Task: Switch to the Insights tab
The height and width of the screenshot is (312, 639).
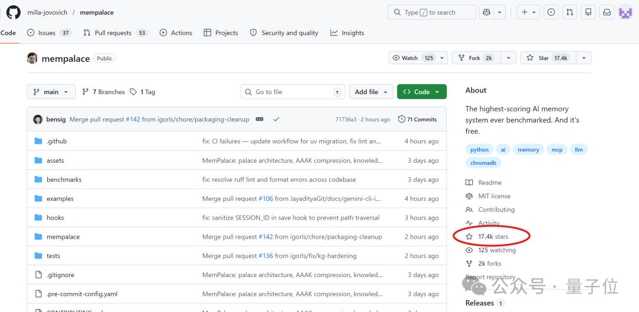Action: [x=347, y=33]
